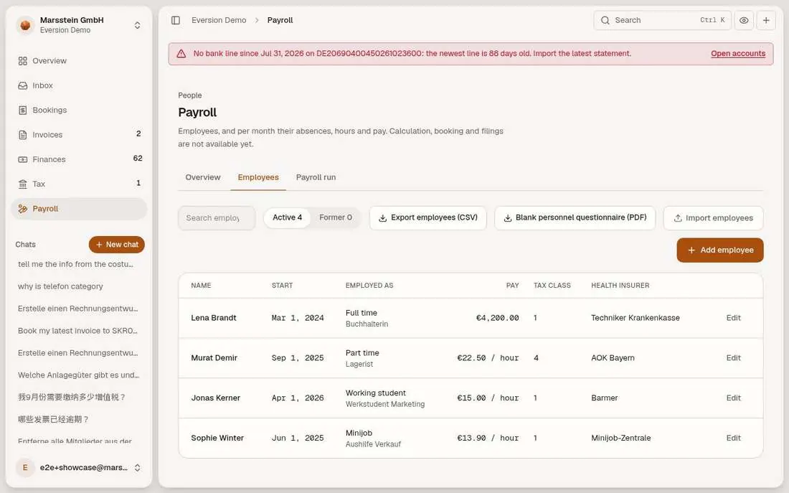Viewport: 789px width, 493px height.
Task: Edit Lena Brandt's employee record
Action: pos(733,318)
